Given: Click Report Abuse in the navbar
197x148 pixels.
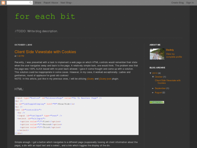Looking at the screenshot, I should [51, 3].
